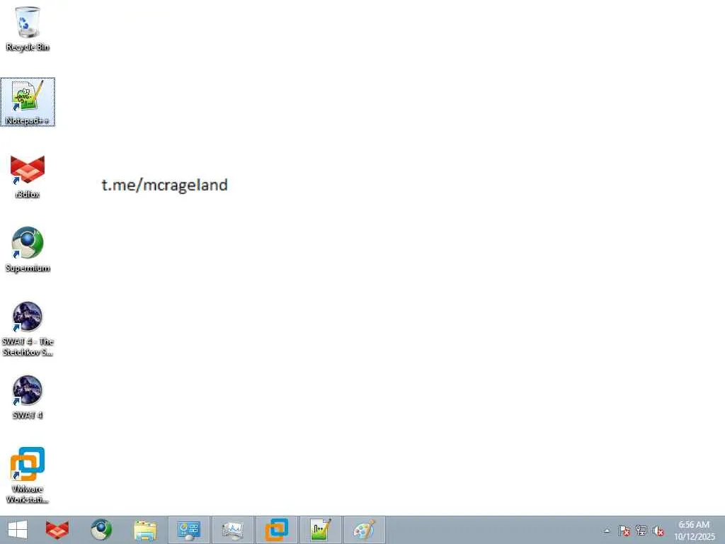
Task: Select the Supermium desktop shortcut
Action: click(28, 250)
